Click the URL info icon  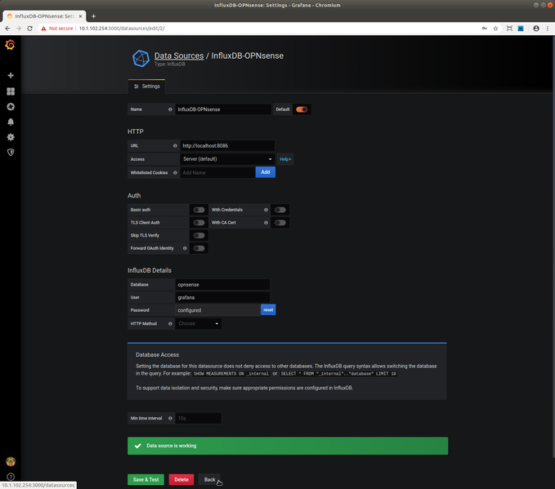click(x=175, y=145)
